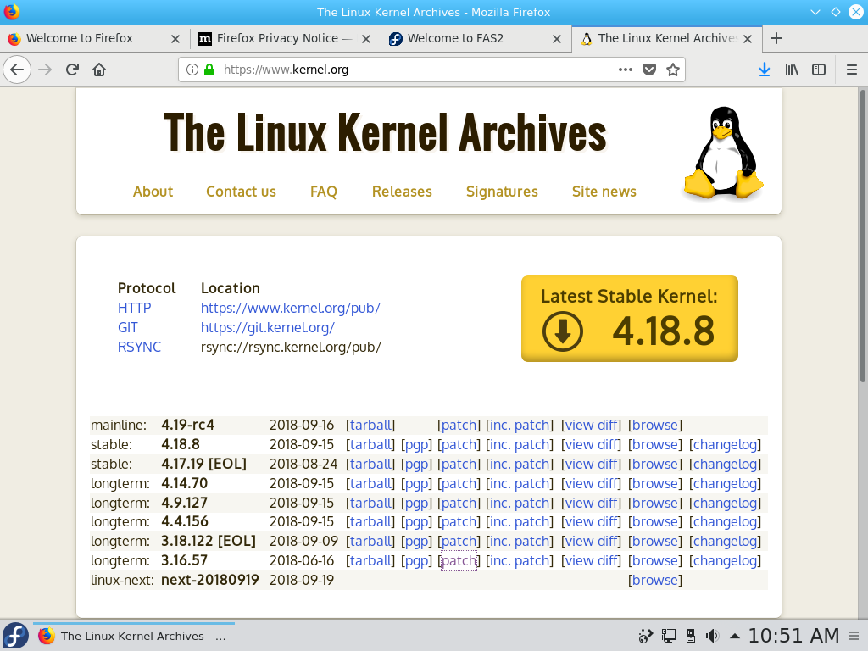Close the Welcome to Firefox tab
This screenshot has height=651, width=868.
tap(175, 39)
